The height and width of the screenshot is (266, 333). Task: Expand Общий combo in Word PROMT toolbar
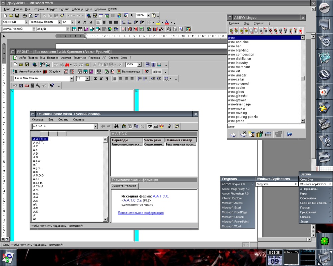click(68, 29)
